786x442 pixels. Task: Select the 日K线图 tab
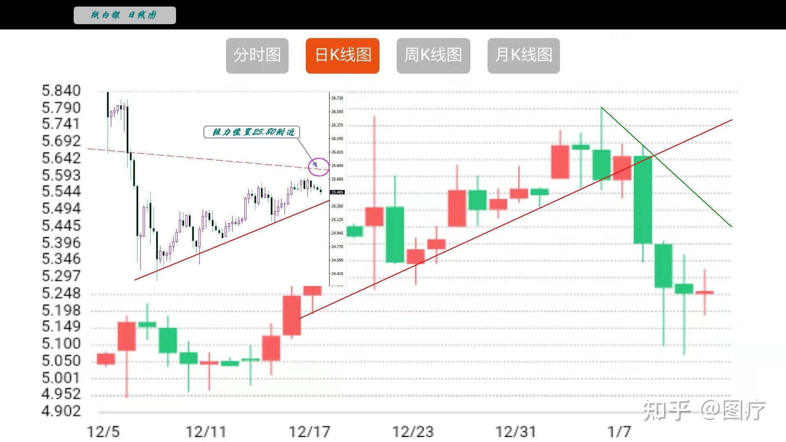343,56
